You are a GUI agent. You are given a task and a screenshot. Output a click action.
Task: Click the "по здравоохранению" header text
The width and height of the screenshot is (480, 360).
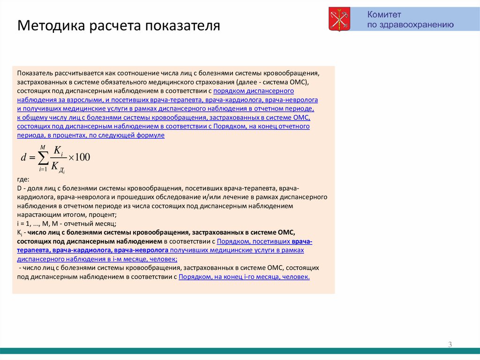click(410, 25)
